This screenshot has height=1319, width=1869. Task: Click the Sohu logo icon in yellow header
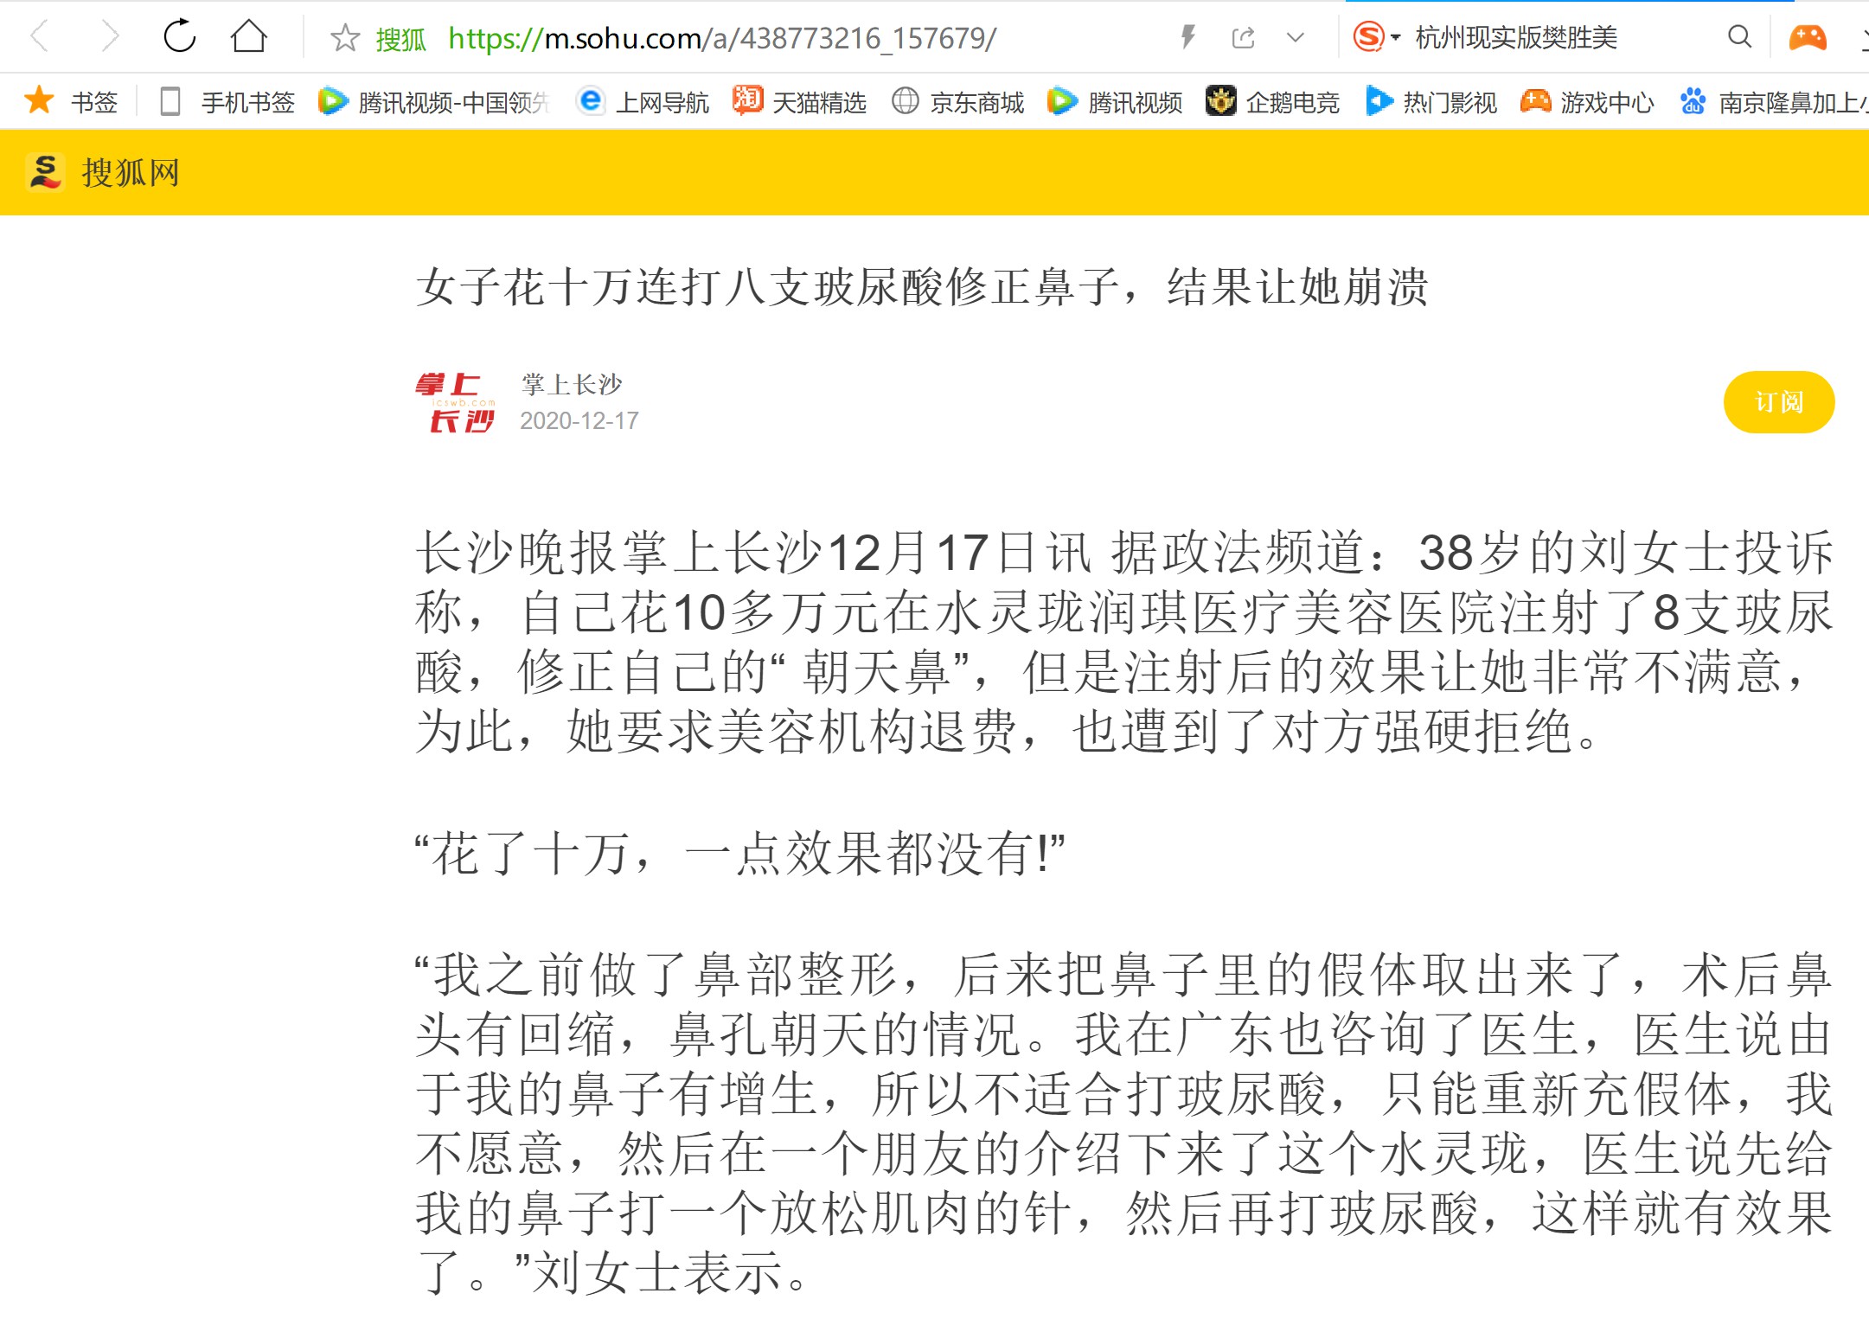click(x=45, y=171)
